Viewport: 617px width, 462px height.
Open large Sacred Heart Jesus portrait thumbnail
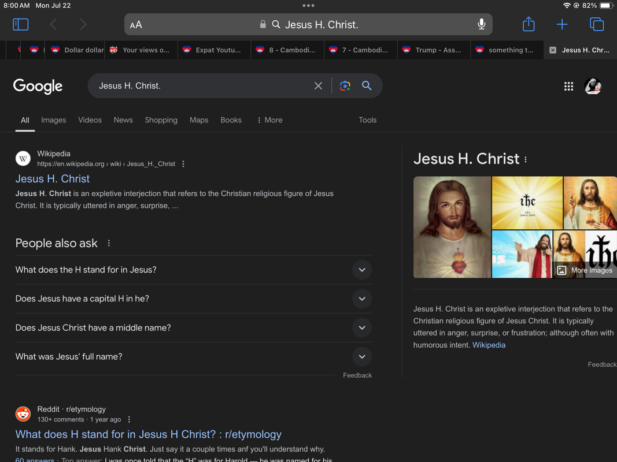pyautogui.click(x=452, y=227)
